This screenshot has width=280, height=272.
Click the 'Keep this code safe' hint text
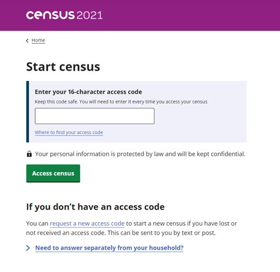(121, 102)
